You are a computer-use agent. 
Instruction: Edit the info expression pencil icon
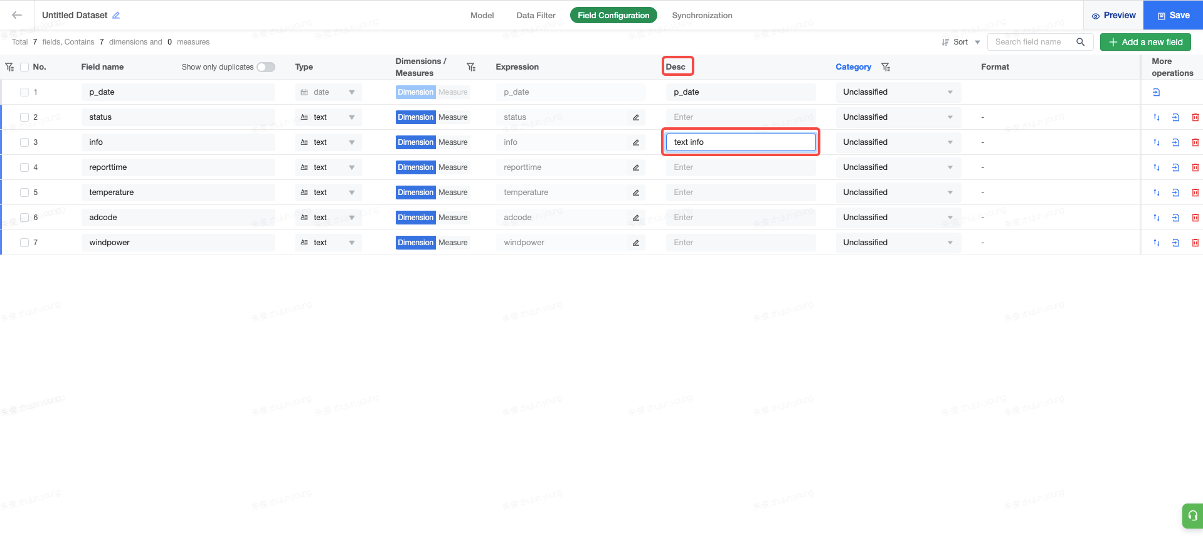(635, 142)
